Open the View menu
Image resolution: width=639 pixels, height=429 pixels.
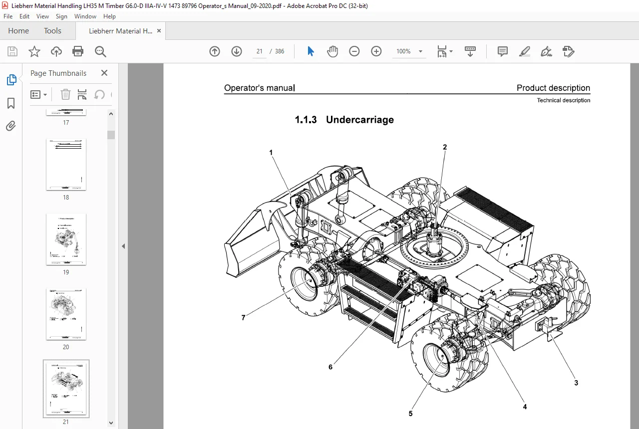click(42, 16)
